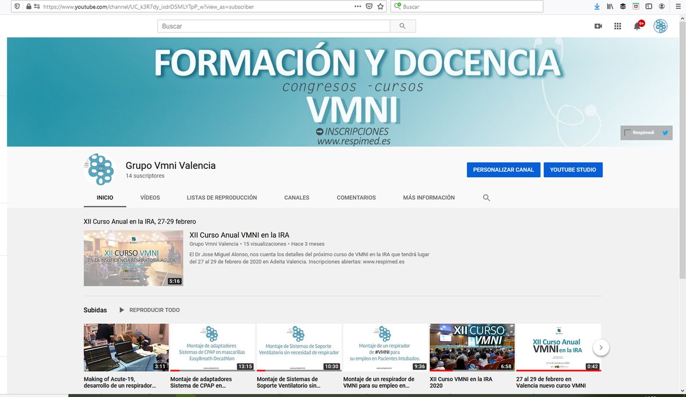This screenshot has height=397, width=686.
Task: Click the title XII Curso VMNI en la IRA 2020
Action: pyautogui.click(x=461, y=382)
